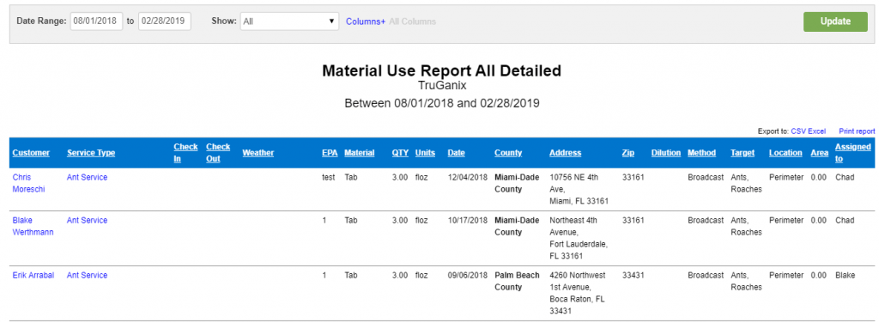Sort by the Units column header
This screenshot has height=323, width=879.
point(425,153)
